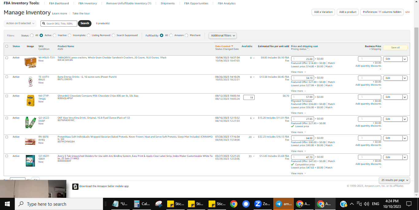419x210 pixels.
Task: Open the Bang Energy Drinks product image
Action: tap(30, 82)
